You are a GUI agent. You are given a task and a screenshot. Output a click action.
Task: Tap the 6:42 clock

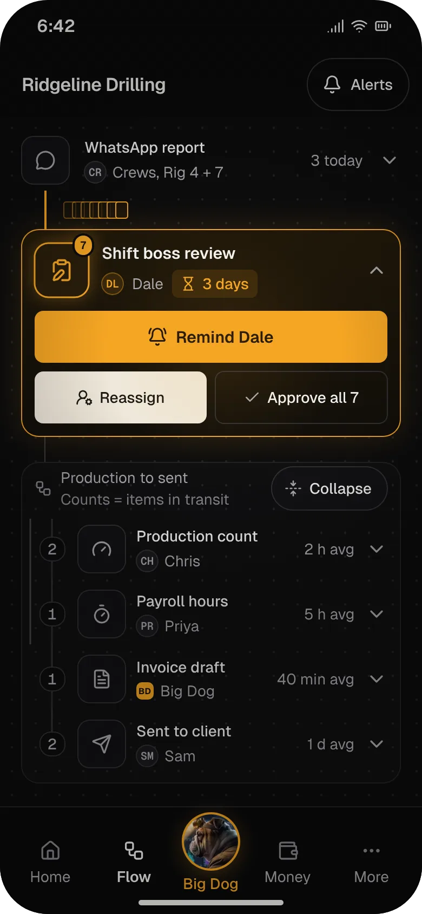tap(56, 26)
